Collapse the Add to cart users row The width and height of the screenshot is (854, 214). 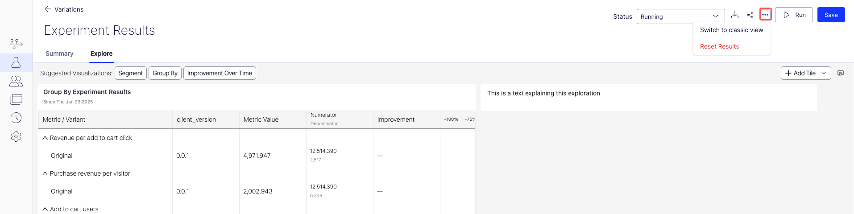[x=45, y=209]
